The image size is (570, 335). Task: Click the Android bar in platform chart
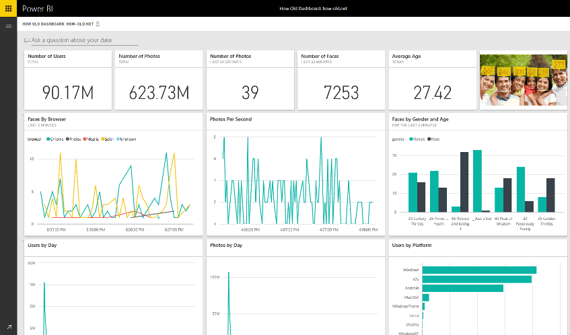(462, 288)
